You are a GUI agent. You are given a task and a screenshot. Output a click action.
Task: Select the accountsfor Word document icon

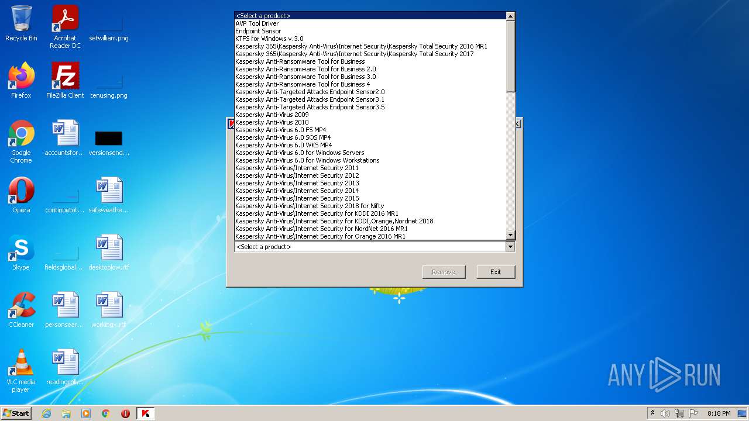click(65, 138)
